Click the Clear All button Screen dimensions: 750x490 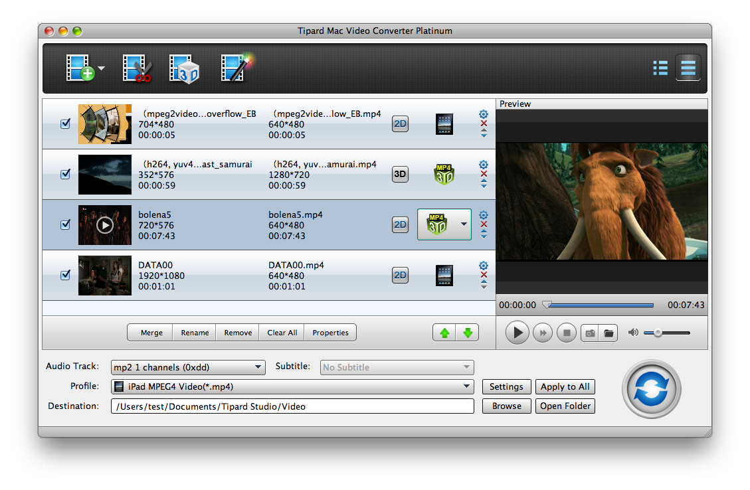pos(282,333)
